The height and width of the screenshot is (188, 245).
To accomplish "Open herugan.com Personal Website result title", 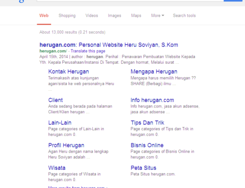I will 109,45.
